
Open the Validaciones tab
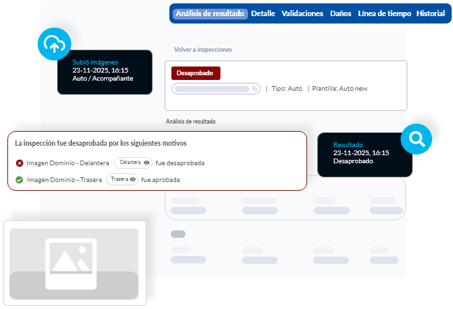302,13
